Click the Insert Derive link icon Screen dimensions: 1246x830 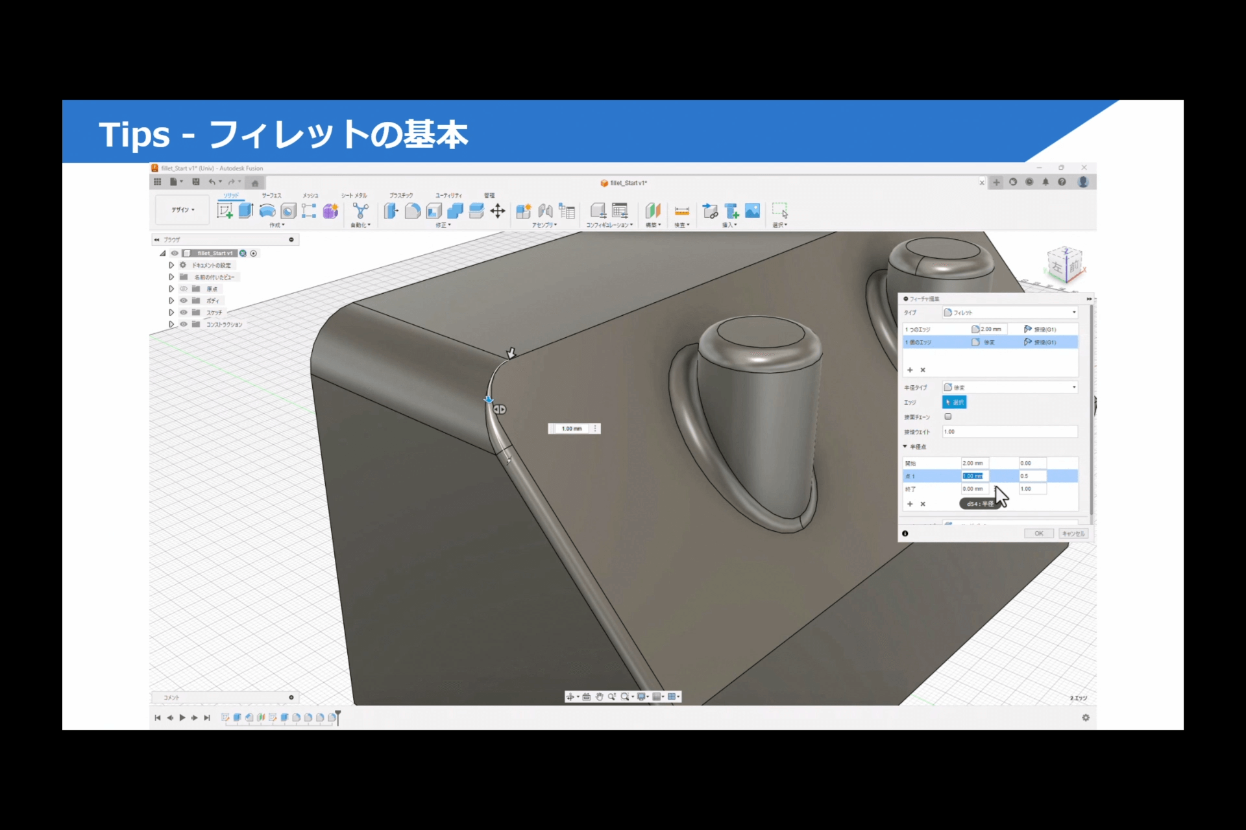[x=711, y=211]
